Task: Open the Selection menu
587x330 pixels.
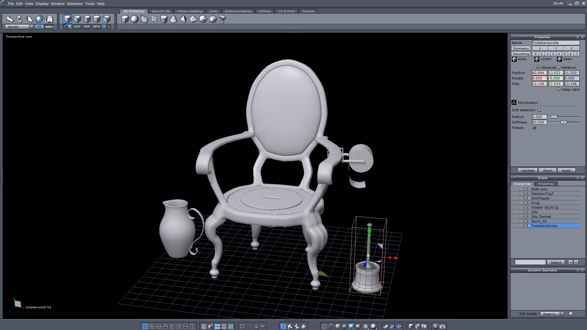Action: (75, 4)
